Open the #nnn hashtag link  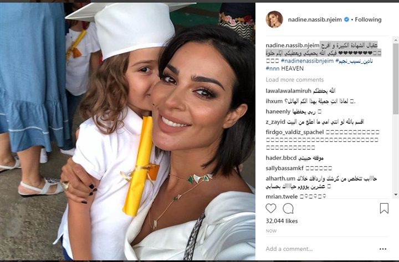point(273,69)
